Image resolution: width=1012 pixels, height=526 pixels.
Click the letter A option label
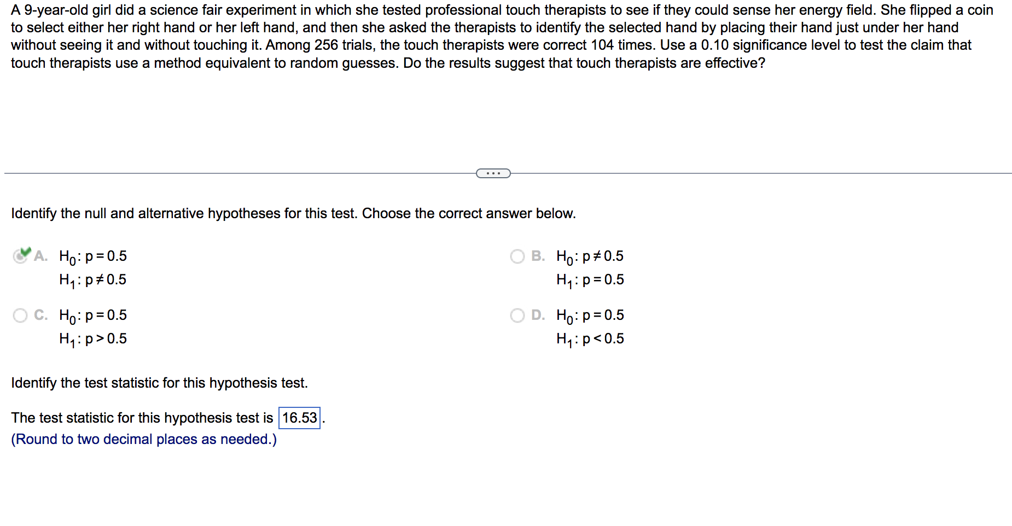click(x=40, y=256)
